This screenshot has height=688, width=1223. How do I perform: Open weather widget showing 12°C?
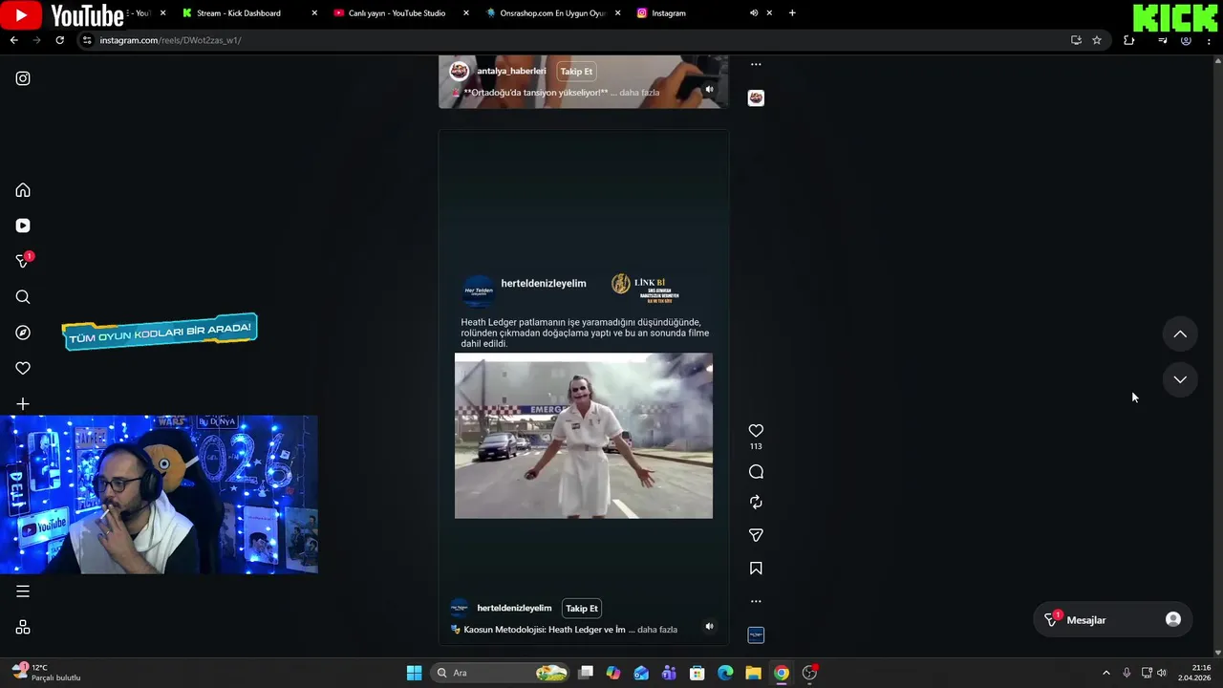tap(48, 673)
